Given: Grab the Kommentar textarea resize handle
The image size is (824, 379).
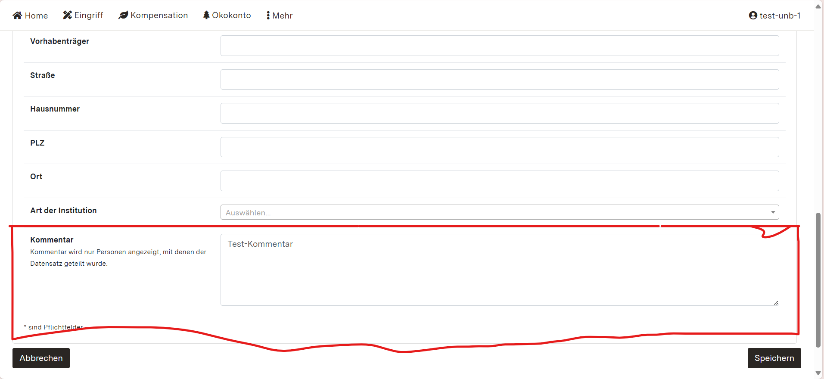Looking at the screenshot, I should pyautogui.click(x=776, y=303).
